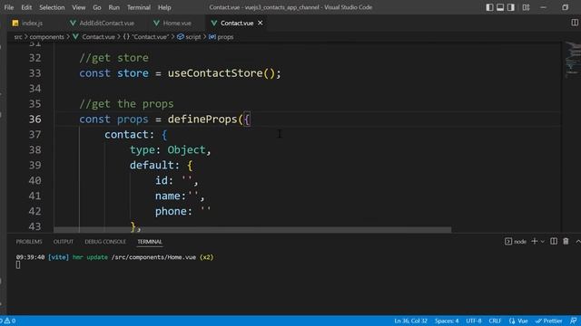Viewport: 581px width, 326px height.
Task: Click line number 36 in gutter
Action: tap(34, 119)
